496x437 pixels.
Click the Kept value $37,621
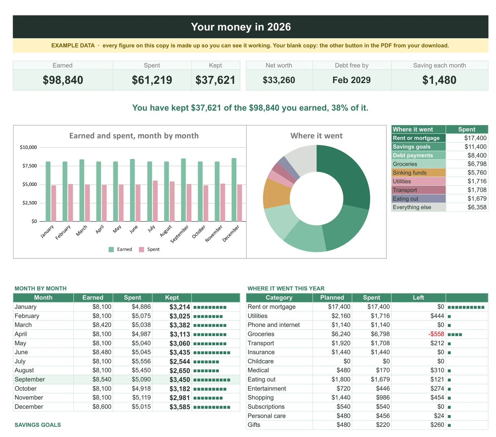[215, 80]
